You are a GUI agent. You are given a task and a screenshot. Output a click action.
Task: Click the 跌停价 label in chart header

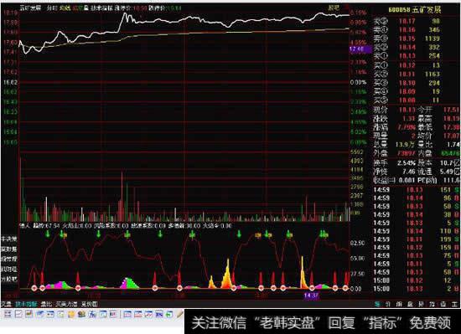point(157,8)
